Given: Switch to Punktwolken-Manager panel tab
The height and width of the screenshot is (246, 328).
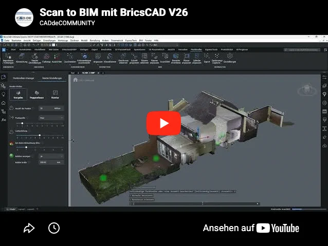Looking at the screenshot, I should (x=24, y=78).
